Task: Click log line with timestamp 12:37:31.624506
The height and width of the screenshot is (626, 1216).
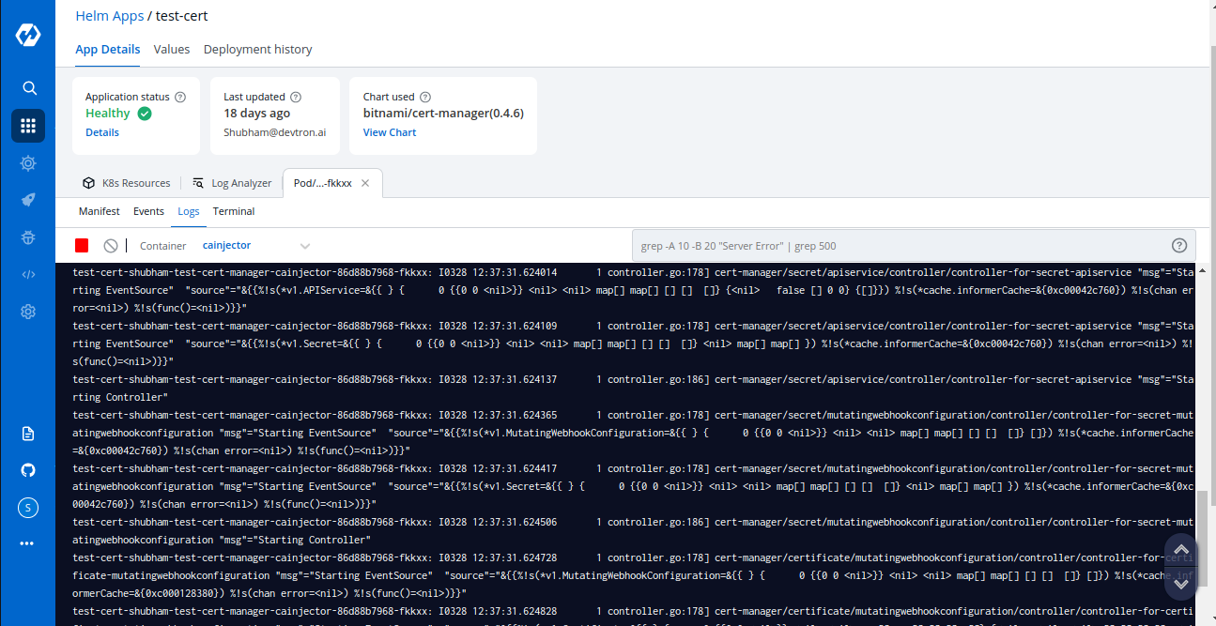Action: tap(633, 531)
